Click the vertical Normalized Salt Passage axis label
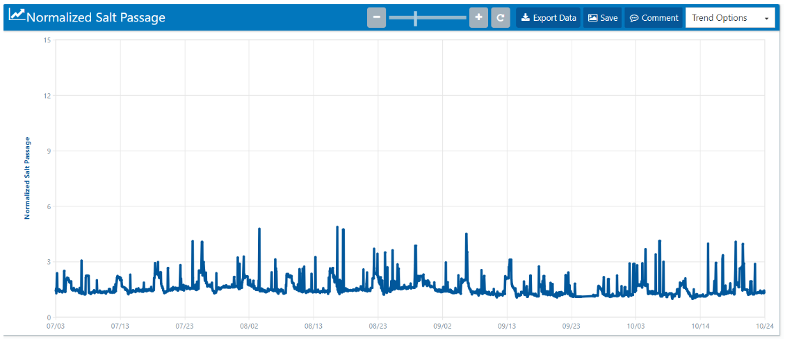The image size is (785, 346). [28, 179]
